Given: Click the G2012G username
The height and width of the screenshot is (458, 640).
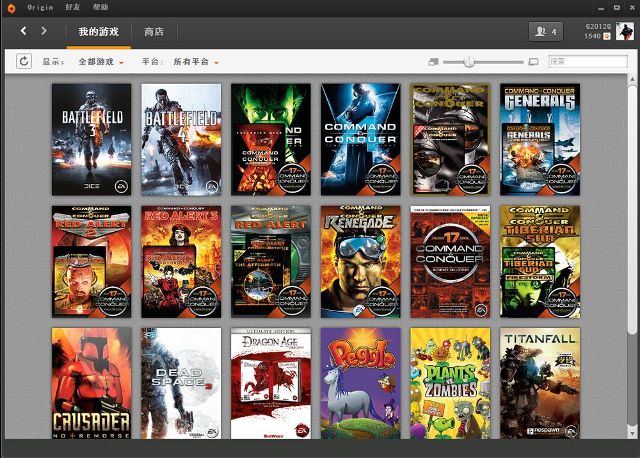Looking at the screenshot, I should coord(598,26).
